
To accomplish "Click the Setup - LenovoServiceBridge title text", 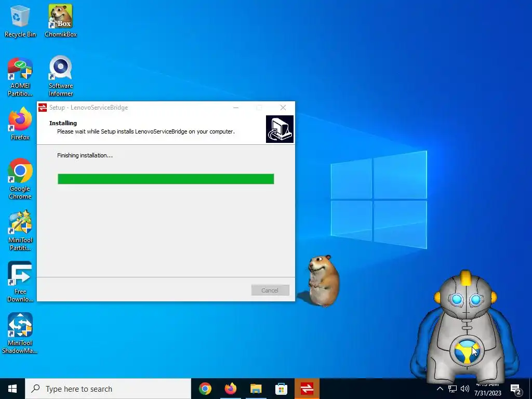I will tap(88, 108).
